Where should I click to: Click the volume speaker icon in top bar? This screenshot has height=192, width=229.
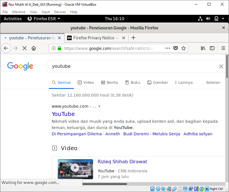(208, 19)
